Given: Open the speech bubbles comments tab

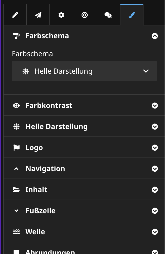Looking at the screenshot, I should 108,15.
